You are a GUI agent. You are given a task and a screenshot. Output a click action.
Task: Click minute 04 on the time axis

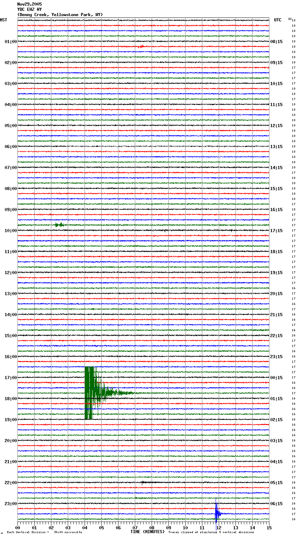coord(85,528)
